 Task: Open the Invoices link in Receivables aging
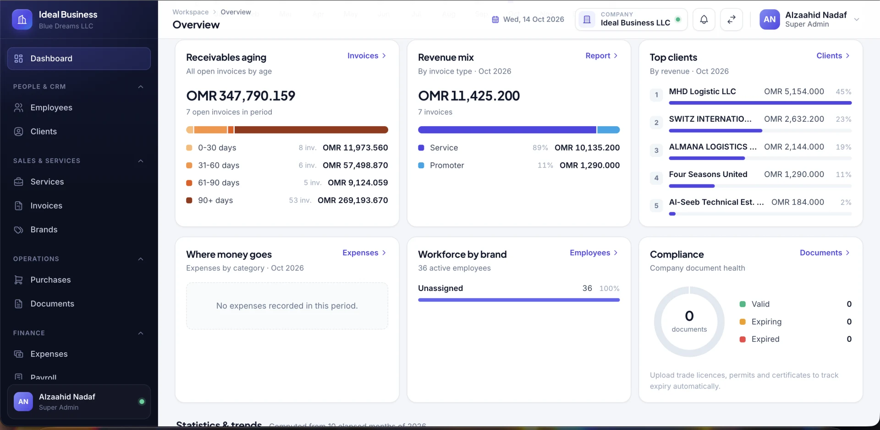pos(367,56)
